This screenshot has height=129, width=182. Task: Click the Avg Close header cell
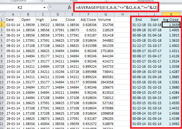[171, 20]
